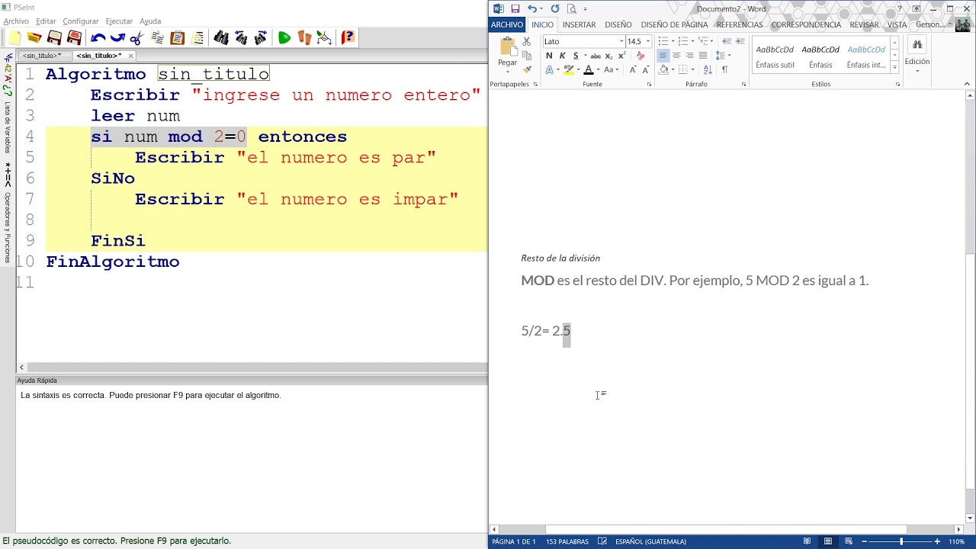Apply the yellow text highlight color
Screen dimensions: 976x549
click(568, 69)
